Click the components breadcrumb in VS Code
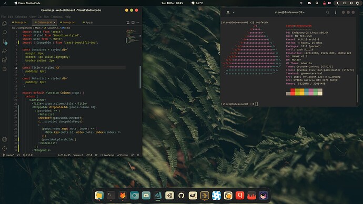Image resolution: width=363 pixels, height=204 pixels. (x=25, y=28)
